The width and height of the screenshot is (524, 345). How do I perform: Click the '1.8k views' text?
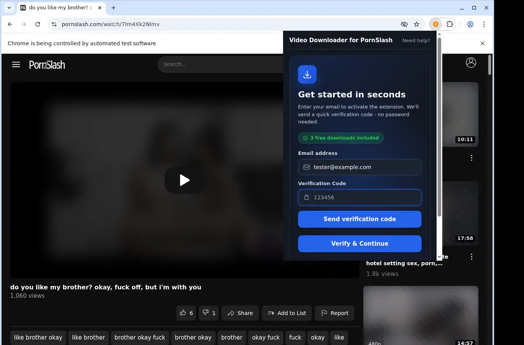point(383,274)
